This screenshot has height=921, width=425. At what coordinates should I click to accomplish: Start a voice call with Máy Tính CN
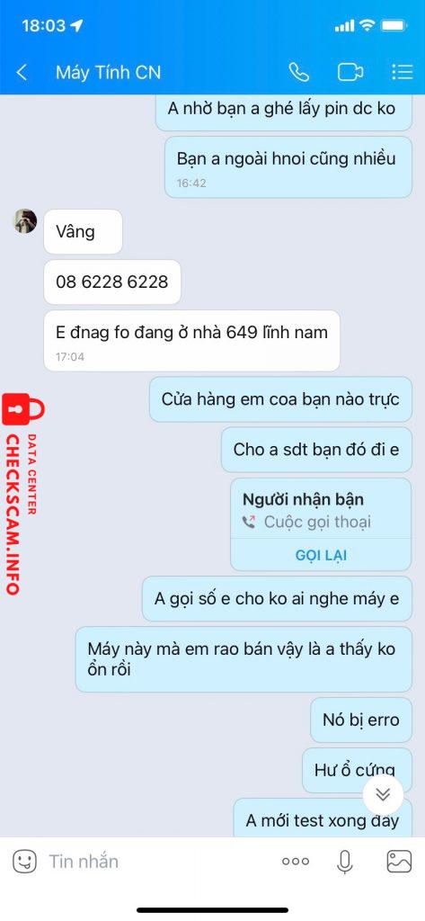[x=299, y=72]
